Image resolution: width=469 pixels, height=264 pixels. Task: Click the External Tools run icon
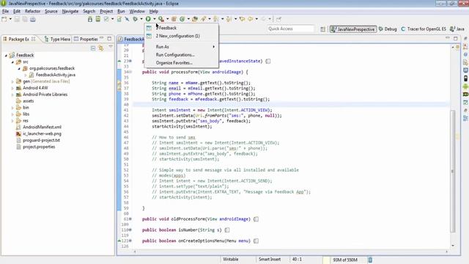(x=161, y=19)
